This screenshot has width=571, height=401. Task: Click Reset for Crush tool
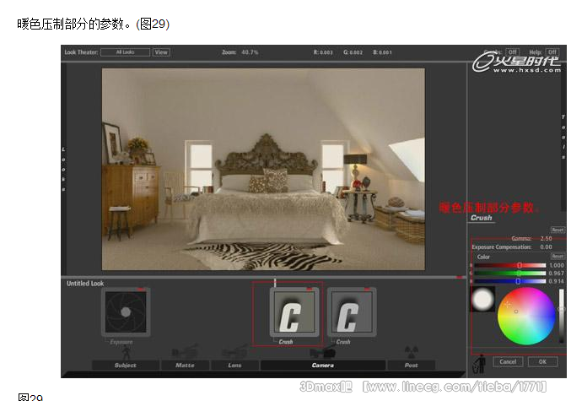click(558, 230)
